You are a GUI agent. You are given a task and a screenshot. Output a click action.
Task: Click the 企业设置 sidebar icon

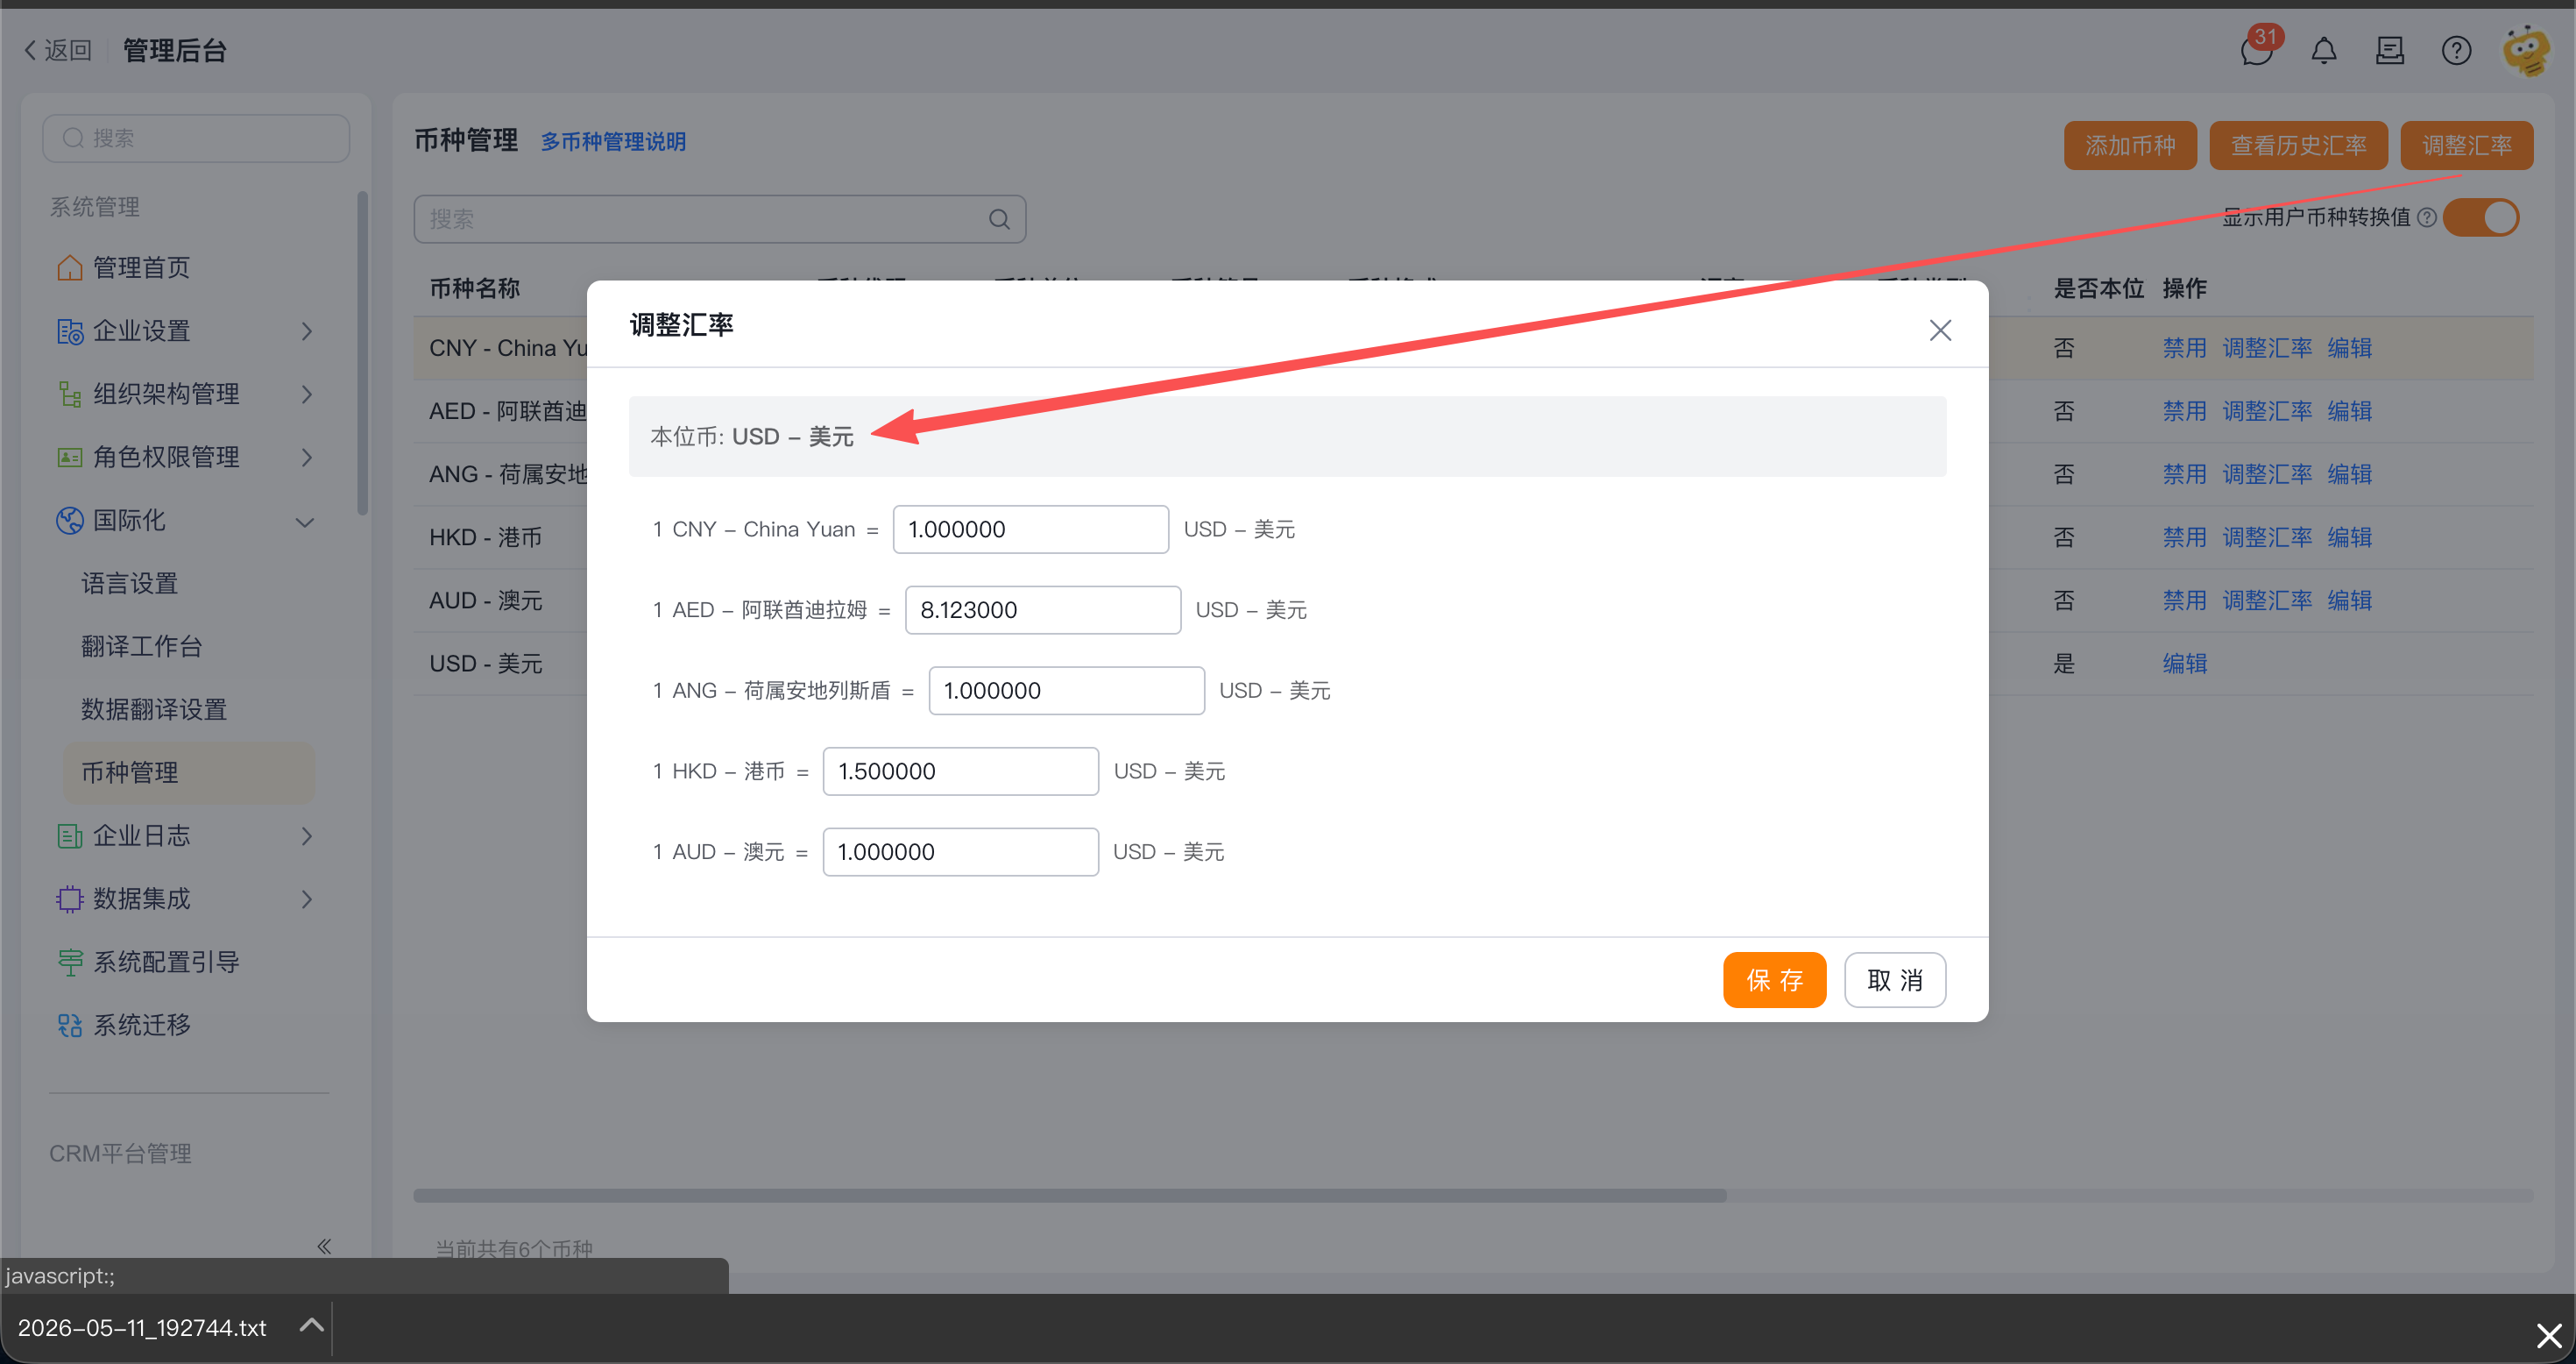click(x=69, y=330)
